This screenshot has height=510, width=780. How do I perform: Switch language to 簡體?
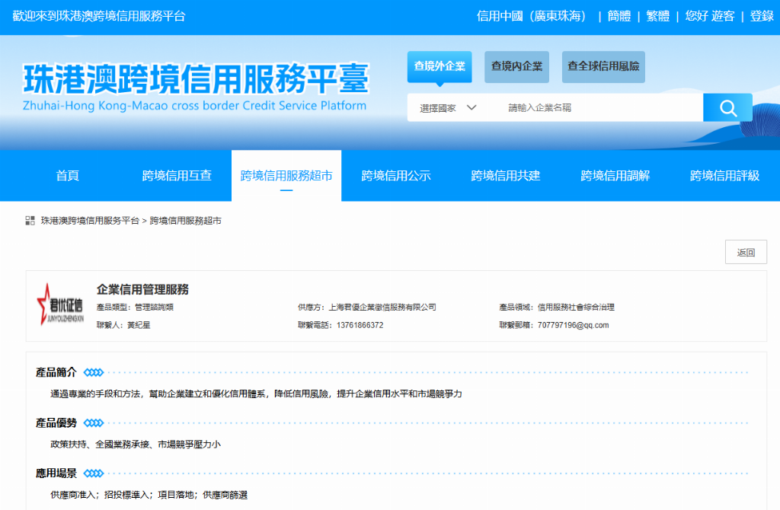click(619, 16)
